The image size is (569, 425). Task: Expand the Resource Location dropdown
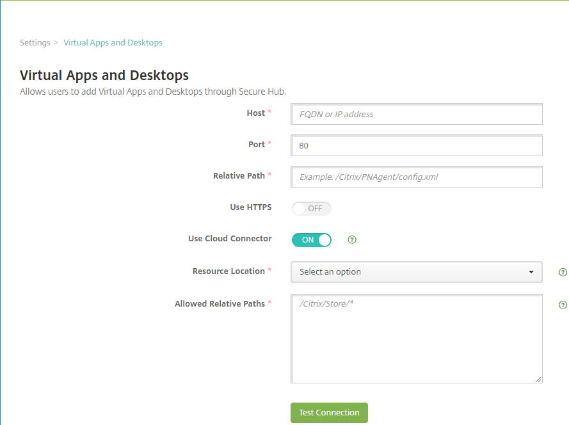pyautogui.click(x=416, y=272)
